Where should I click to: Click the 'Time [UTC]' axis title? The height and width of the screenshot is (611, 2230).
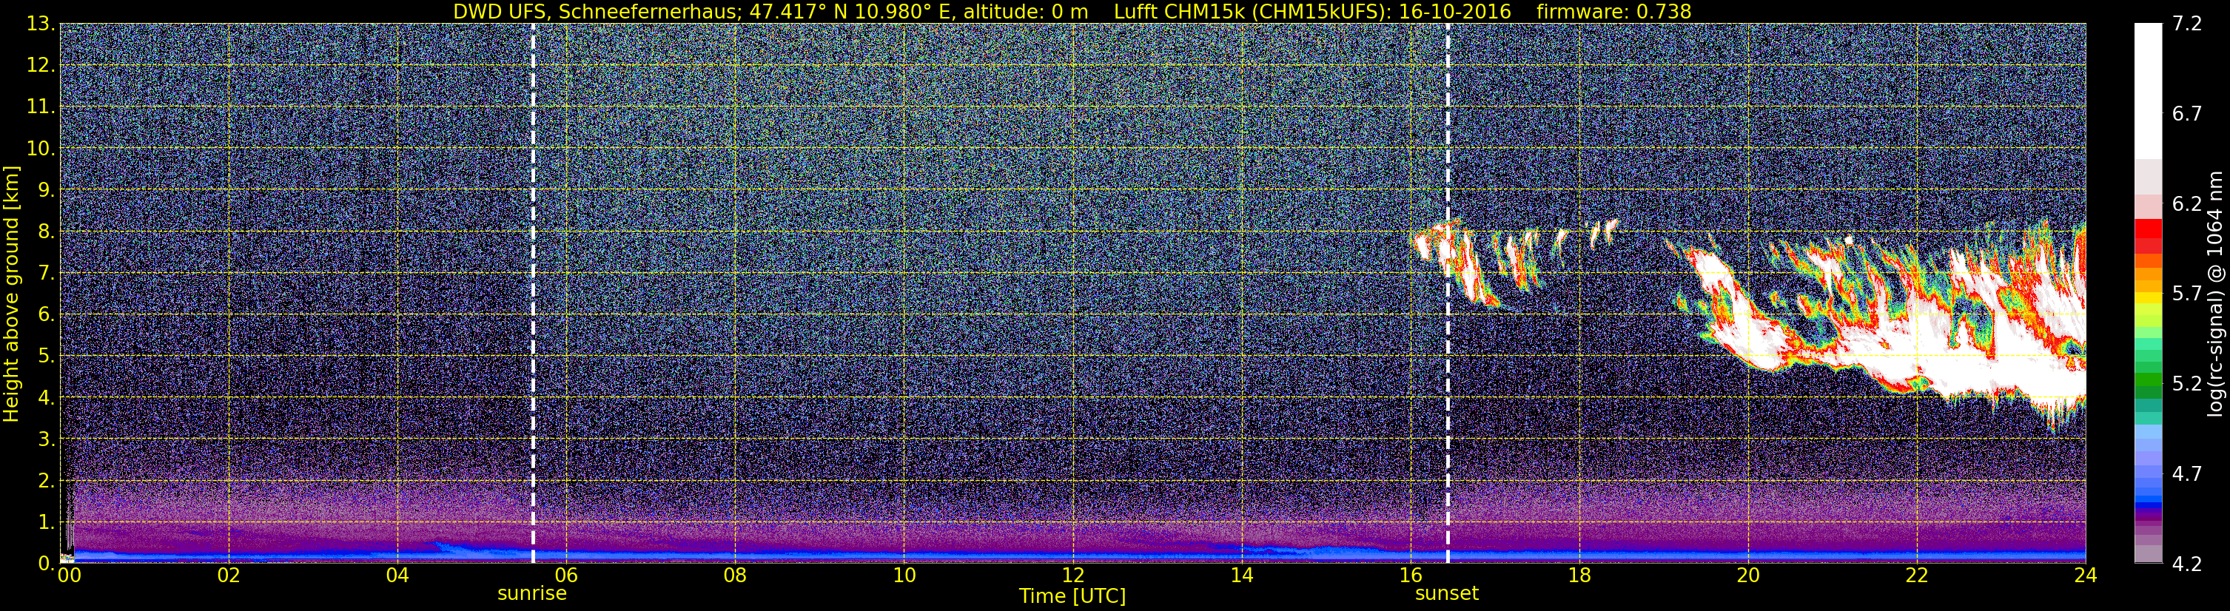point(1072,596)
